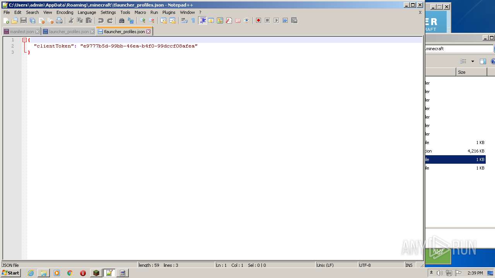The image size is (495, 278).
Task: Start macro recording red dot button
Action: 259,20
